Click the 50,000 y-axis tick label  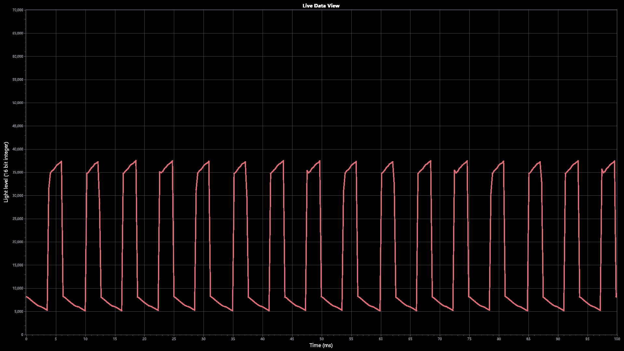click(x=18, y=103)
